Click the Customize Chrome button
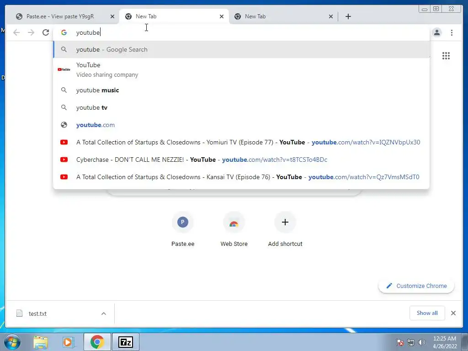This screenshot has width=468, height=351. click(x=417, y=286)
